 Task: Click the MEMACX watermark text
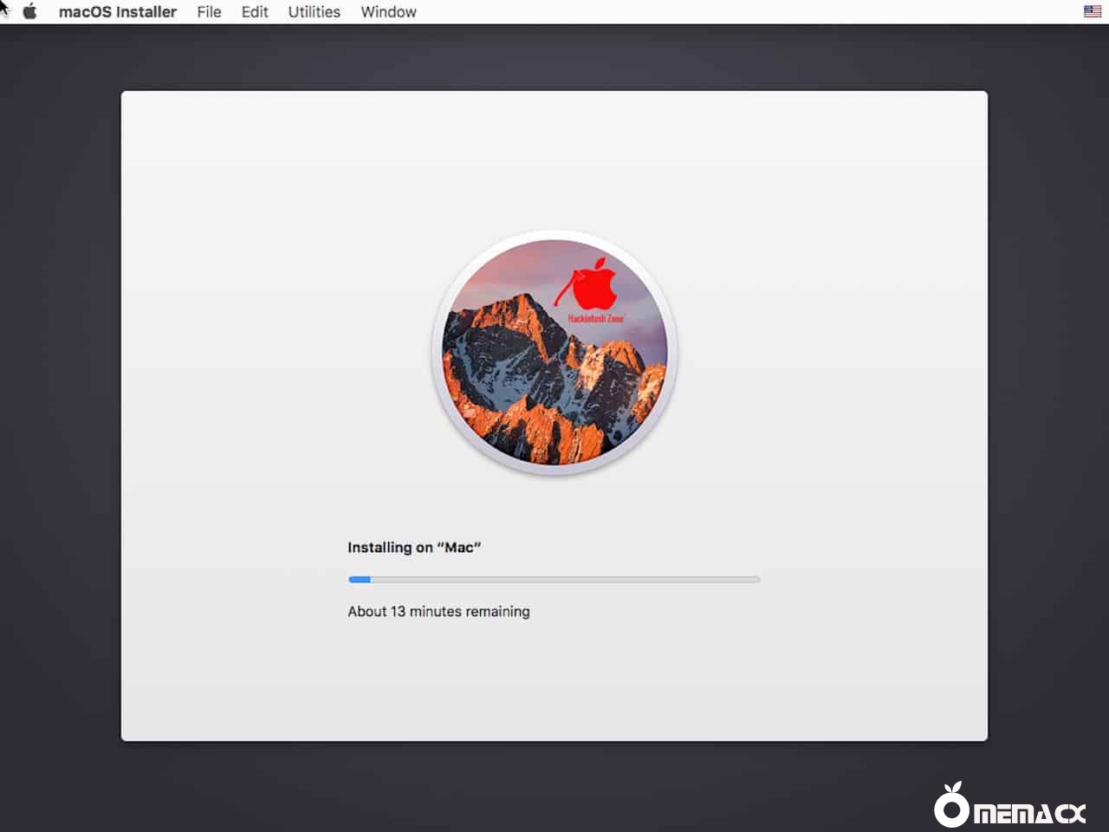(x=1029, y=813)
